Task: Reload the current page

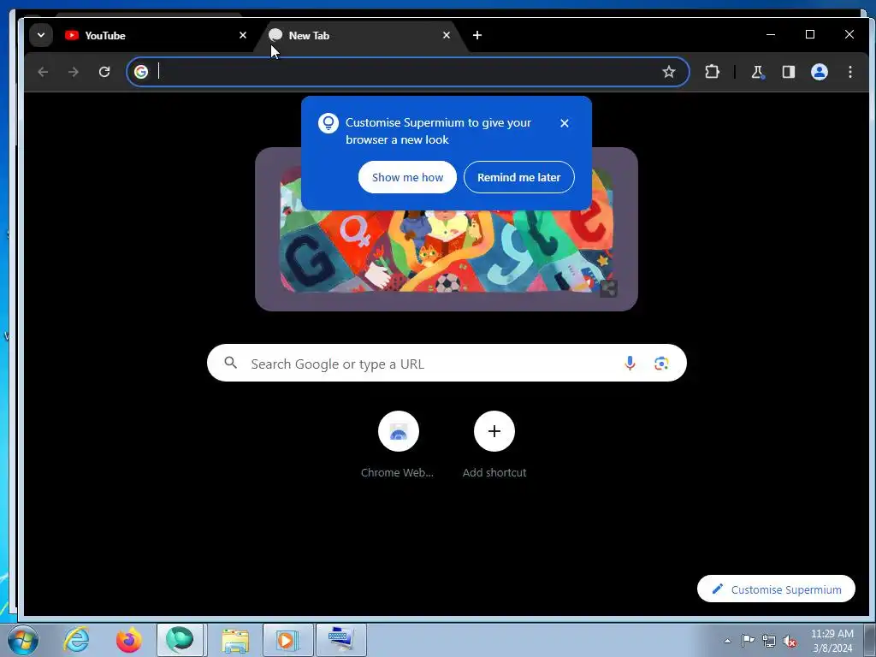Action: coord(104,72)
